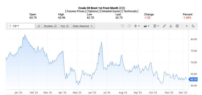Click the 80.00 price axis label
This screenshot has height=95, width=202.
pos(194,39)
